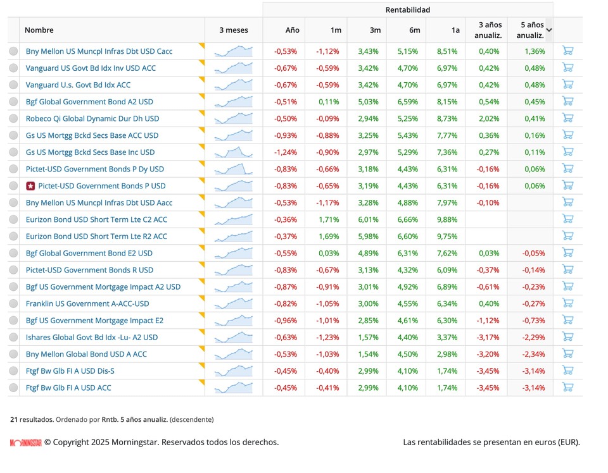This screenshot has height=473, width=608.
Task: Click the star rating icon beside Pictet-USD Government Bonds P USD
Action: 30,186
